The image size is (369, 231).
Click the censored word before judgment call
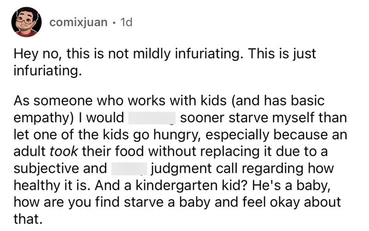[x=129, y=168]
